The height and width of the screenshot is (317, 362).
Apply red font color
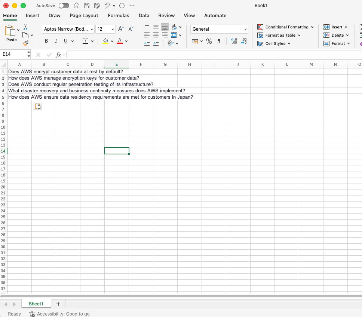pos(120,41)
